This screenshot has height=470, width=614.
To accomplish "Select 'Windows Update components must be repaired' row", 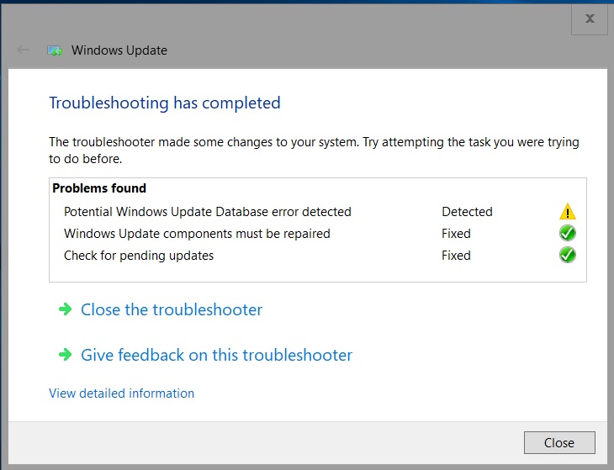I will [x=318, y=234].
